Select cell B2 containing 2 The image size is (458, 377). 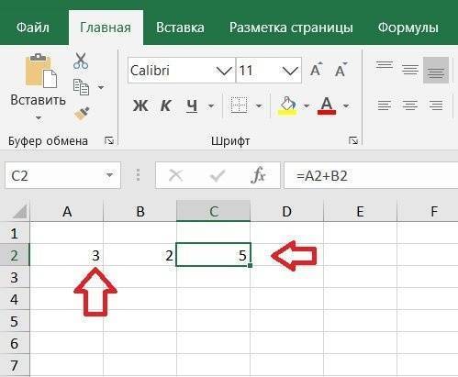coord(140,255)
